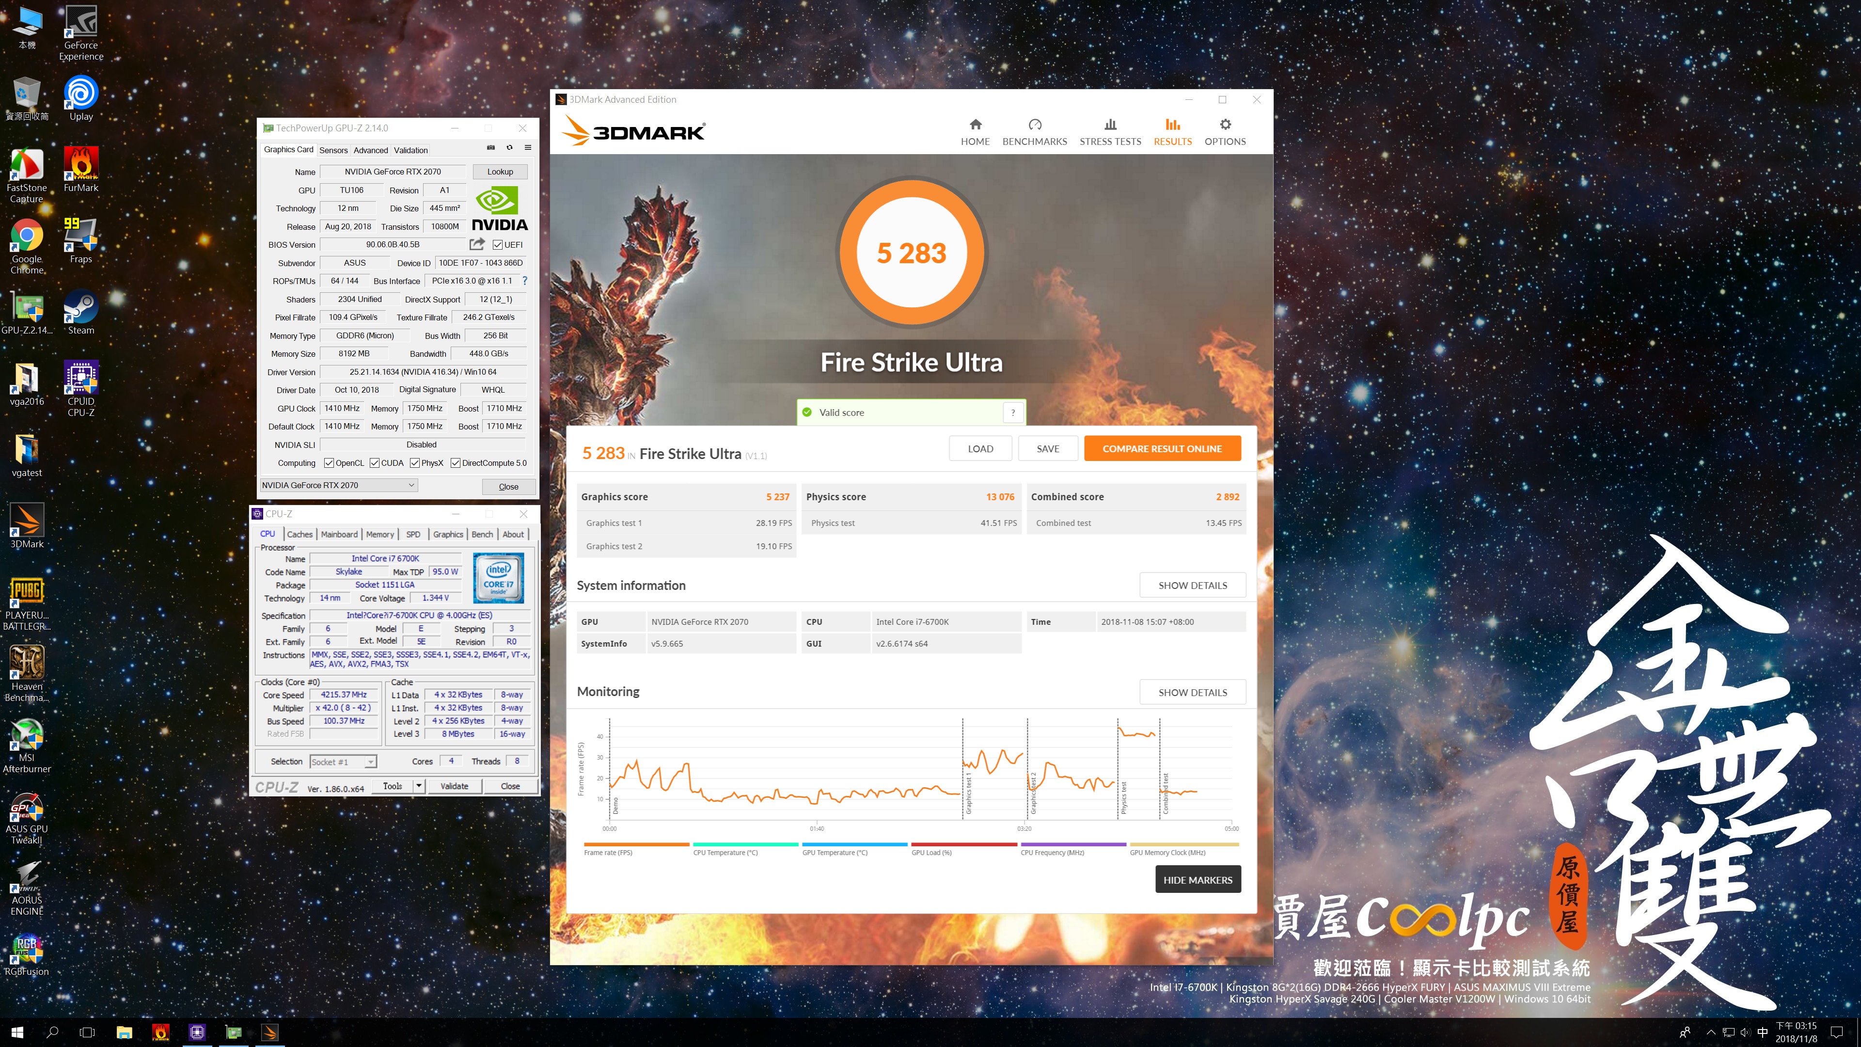Open the Validation tab in GPU-Z
This screenshot has width=1861, height=1047.
coord(410,150)
